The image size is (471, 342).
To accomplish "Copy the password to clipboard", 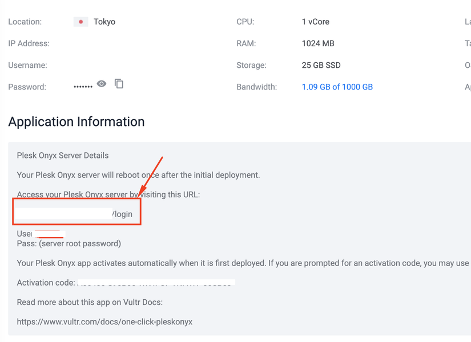I will point(119,84).
